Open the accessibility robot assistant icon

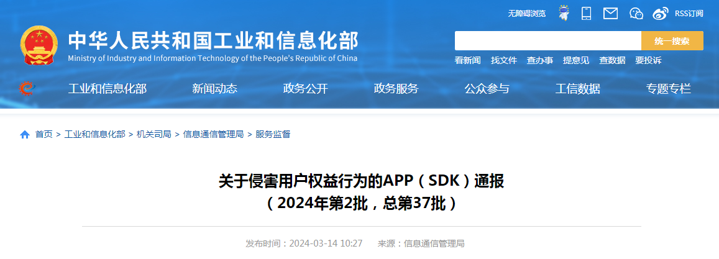[564, 13]
